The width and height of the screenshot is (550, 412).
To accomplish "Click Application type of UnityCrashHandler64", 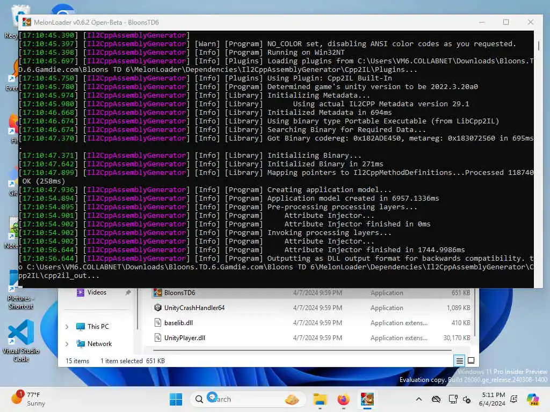I will click(x=387, y=307).
